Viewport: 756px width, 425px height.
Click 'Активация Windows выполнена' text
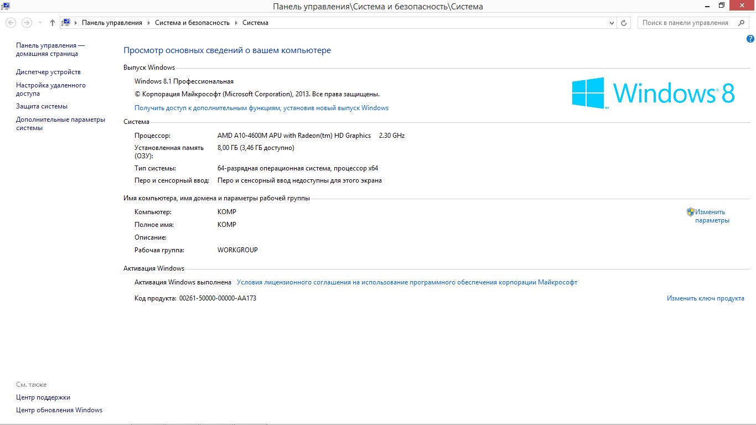183,282
